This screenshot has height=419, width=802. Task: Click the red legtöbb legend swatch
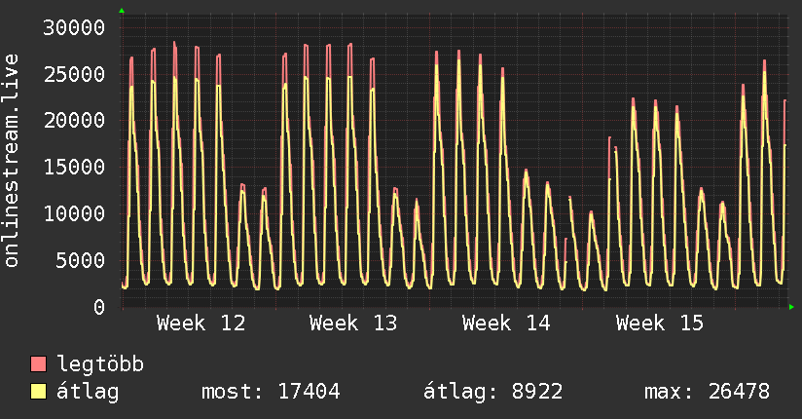(38, 363)
